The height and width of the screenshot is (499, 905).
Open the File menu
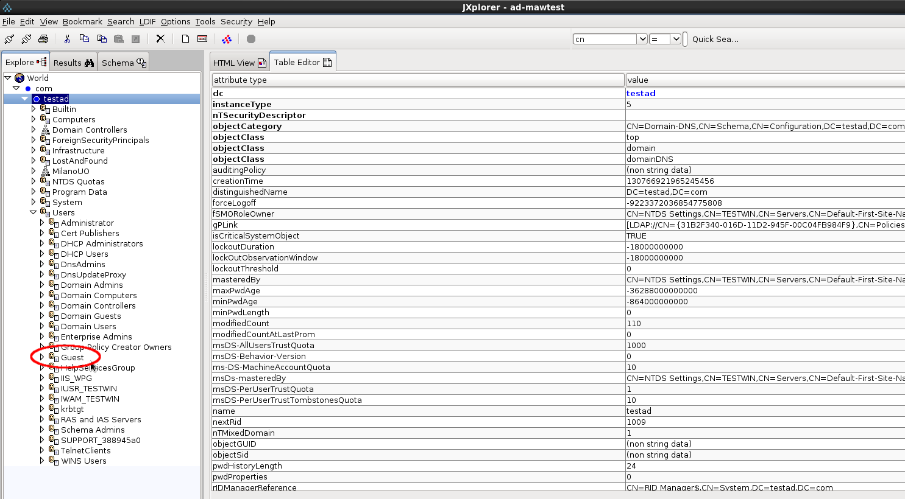[9, 21]
